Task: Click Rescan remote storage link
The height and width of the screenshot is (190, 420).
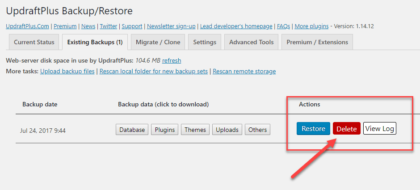Action: point(244,71)
